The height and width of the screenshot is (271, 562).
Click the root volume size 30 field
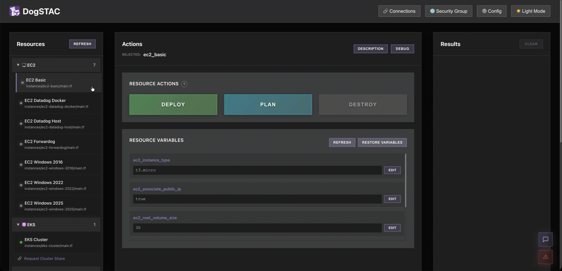(257, 228)
